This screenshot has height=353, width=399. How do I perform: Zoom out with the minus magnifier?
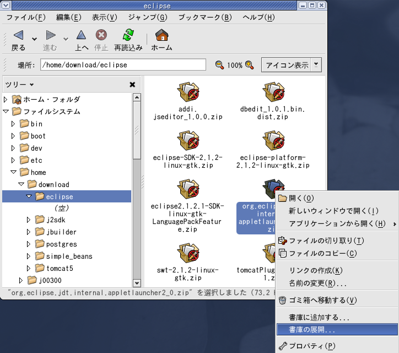219,65
